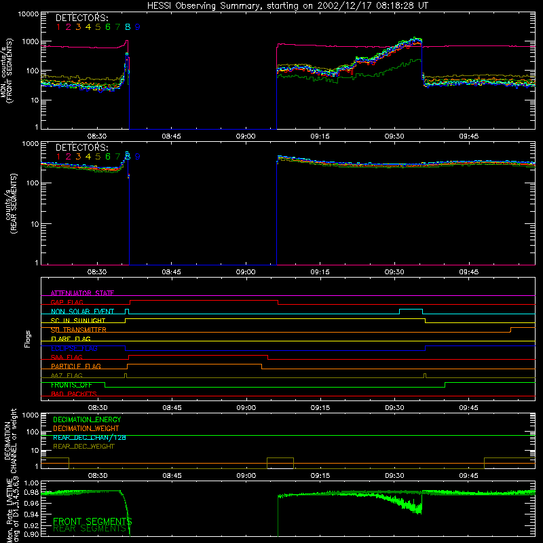This screenshot has height=543, width=543.
Task: Click the 08:45 tick under rear segments plot
Action: [x=171, y=272]
